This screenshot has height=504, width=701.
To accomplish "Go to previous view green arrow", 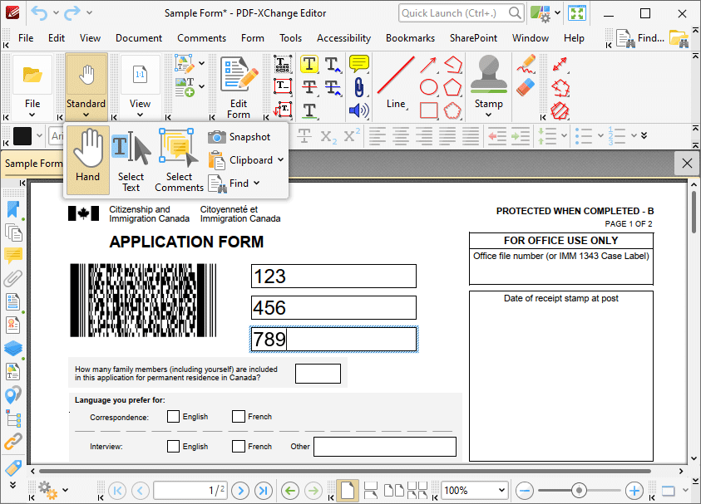I will [290, 491].
